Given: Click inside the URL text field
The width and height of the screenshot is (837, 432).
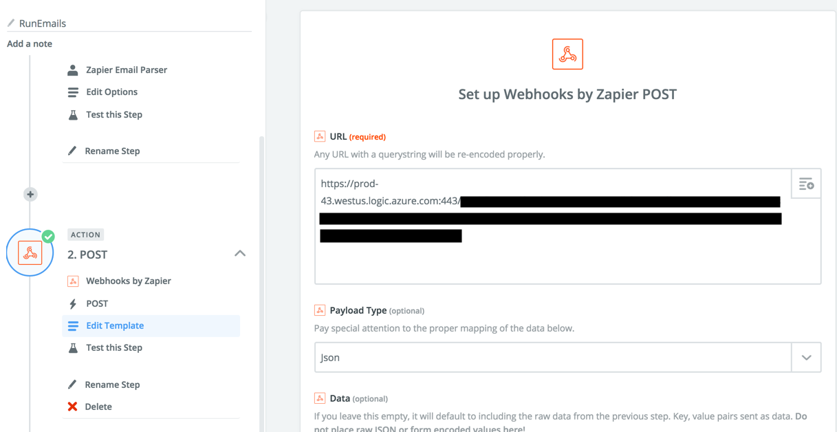Looking at the screenshot, I should tap(553, 226).
